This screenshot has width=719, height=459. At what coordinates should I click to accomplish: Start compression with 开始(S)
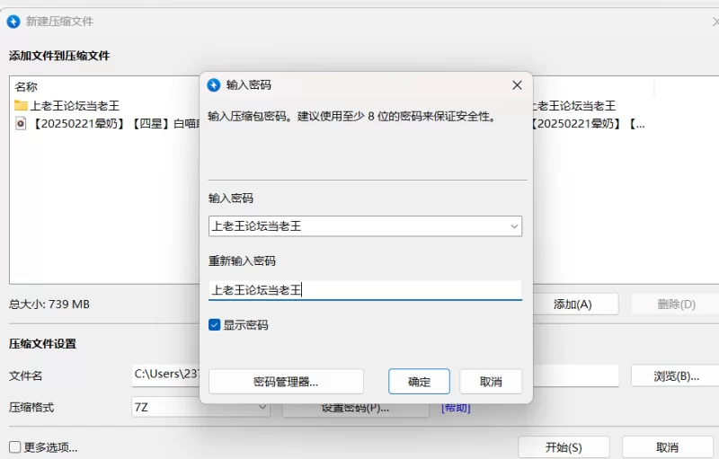564,447
